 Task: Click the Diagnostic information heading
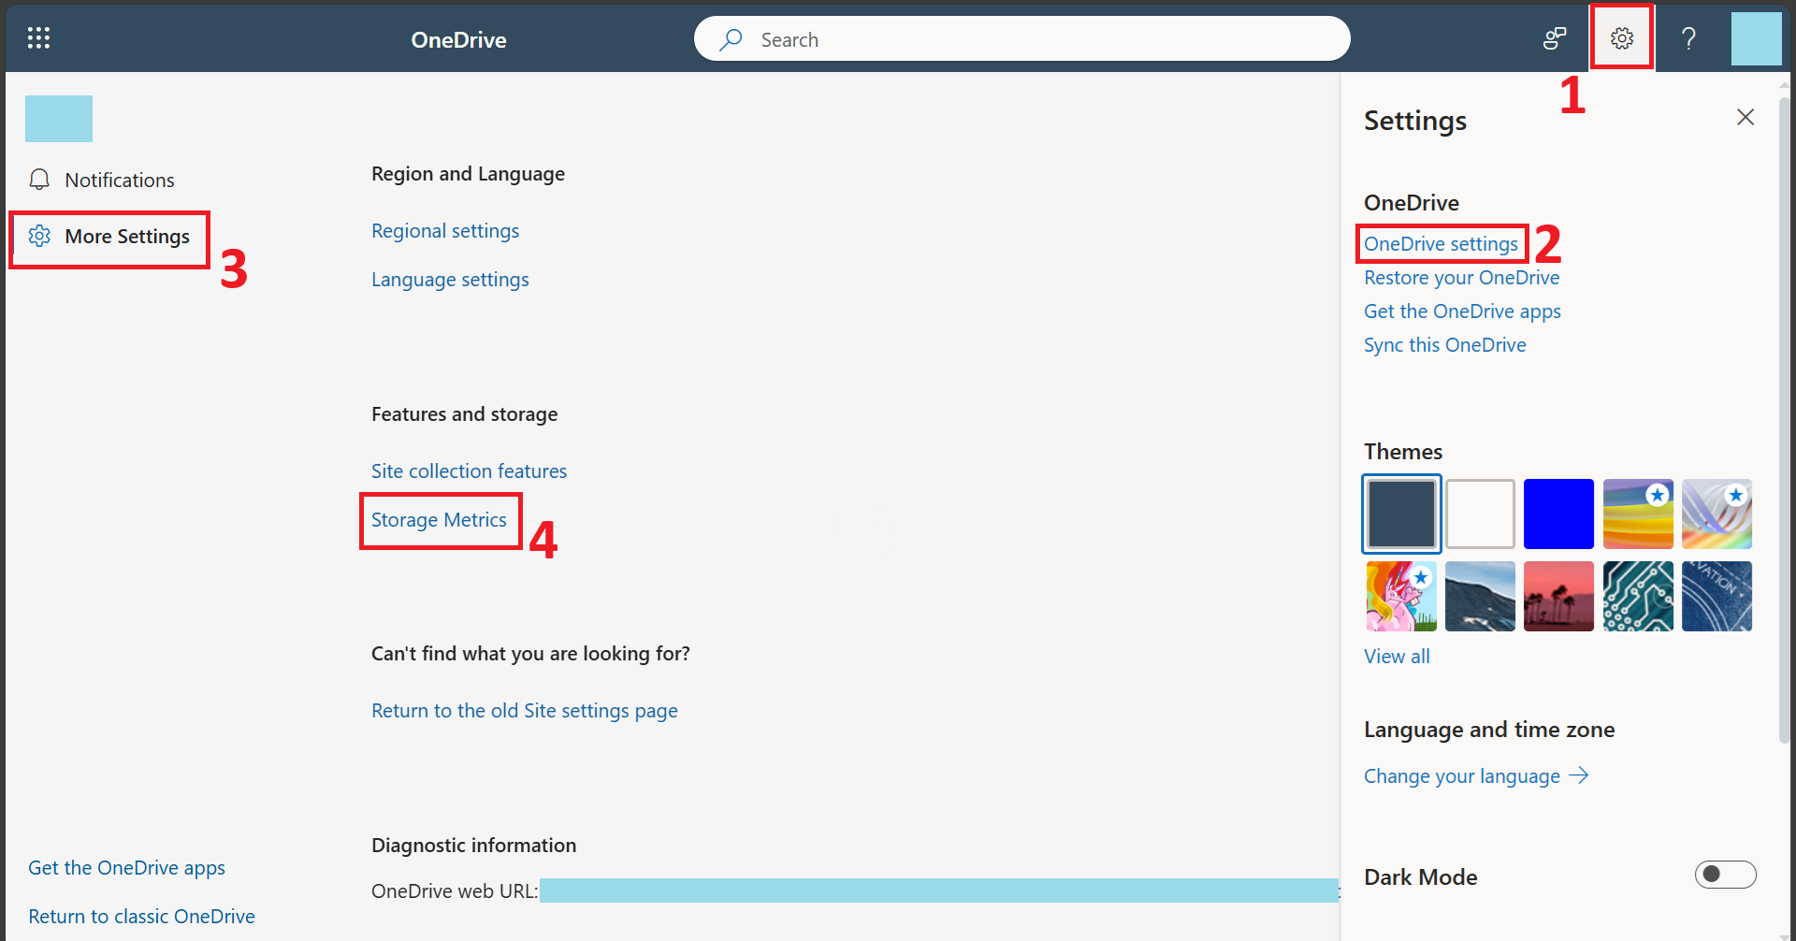(473, 846)
